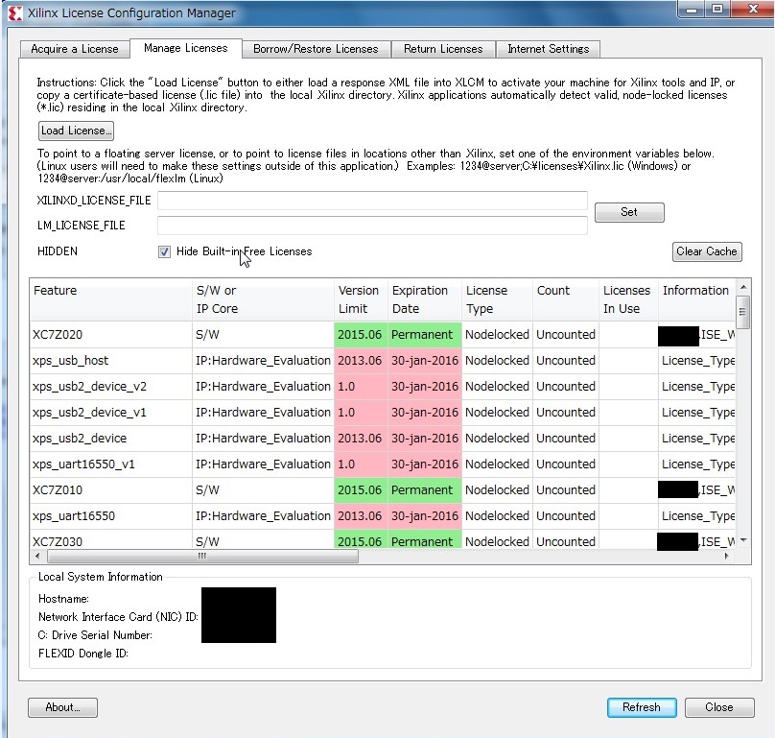Select the xps_usb2_device feature cell
Viewport: 775px width, 738px height.
point(110,439)
